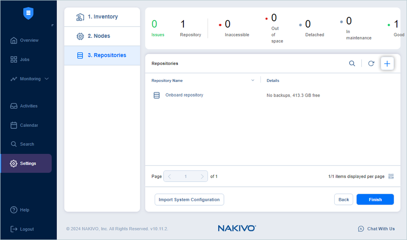Filter by 0 In maintenance status
The width and height of the screenshot is (407, 240).
coord(355,28)
